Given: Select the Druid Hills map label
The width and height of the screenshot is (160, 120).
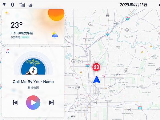Looking at the screenshot, I should [x=135, y=68].
